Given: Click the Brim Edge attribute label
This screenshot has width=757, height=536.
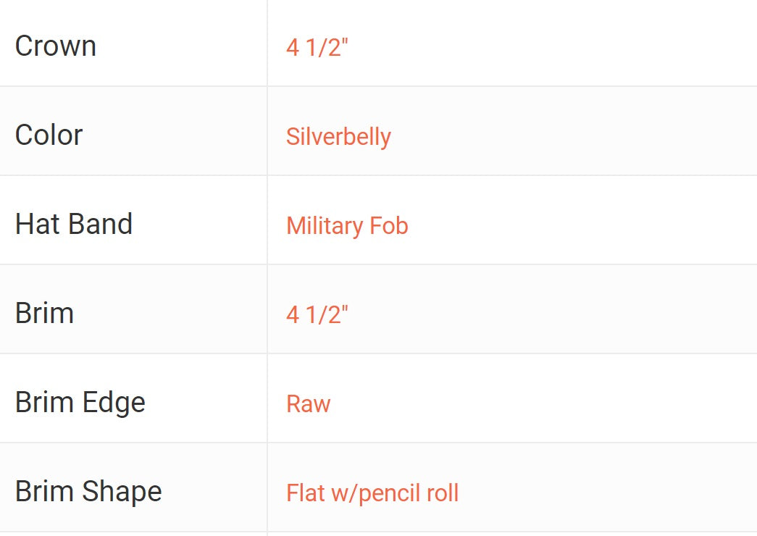Looking at the screenshot, I should [x=80, y=403].
